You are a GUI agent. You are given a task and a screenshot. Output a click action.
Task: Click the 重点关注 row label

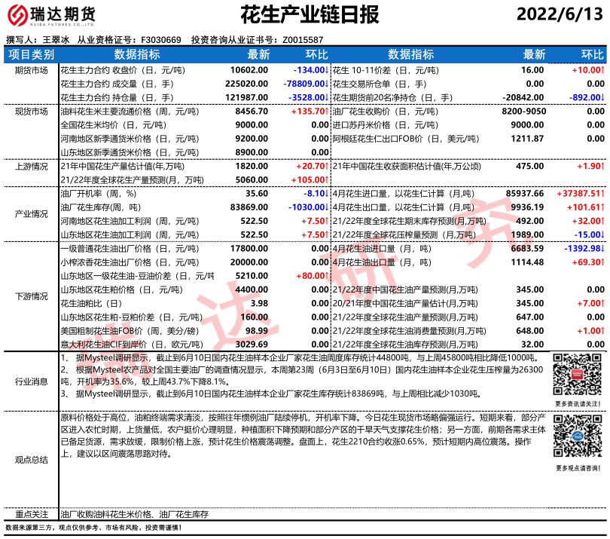(31, 513)
